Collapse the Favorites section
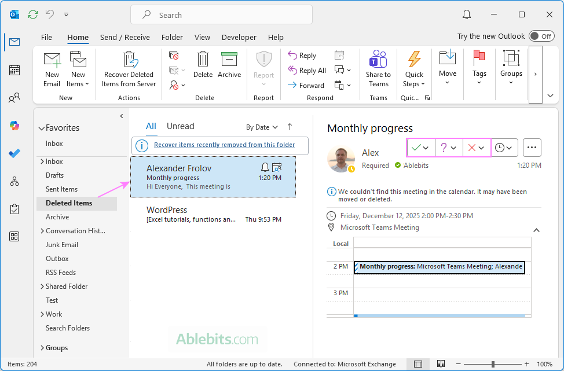The height and width of the screenshot is (371, 564). pyautogui.click(x=41, y=127)
